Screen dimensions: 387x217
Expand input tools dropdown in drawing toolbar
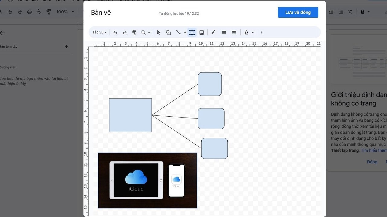253,33
